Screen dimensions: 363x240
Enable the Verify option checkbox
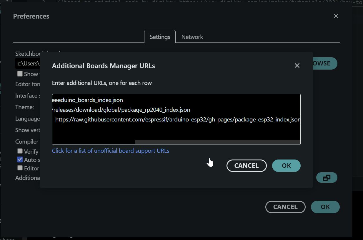[x=20, y=151]
